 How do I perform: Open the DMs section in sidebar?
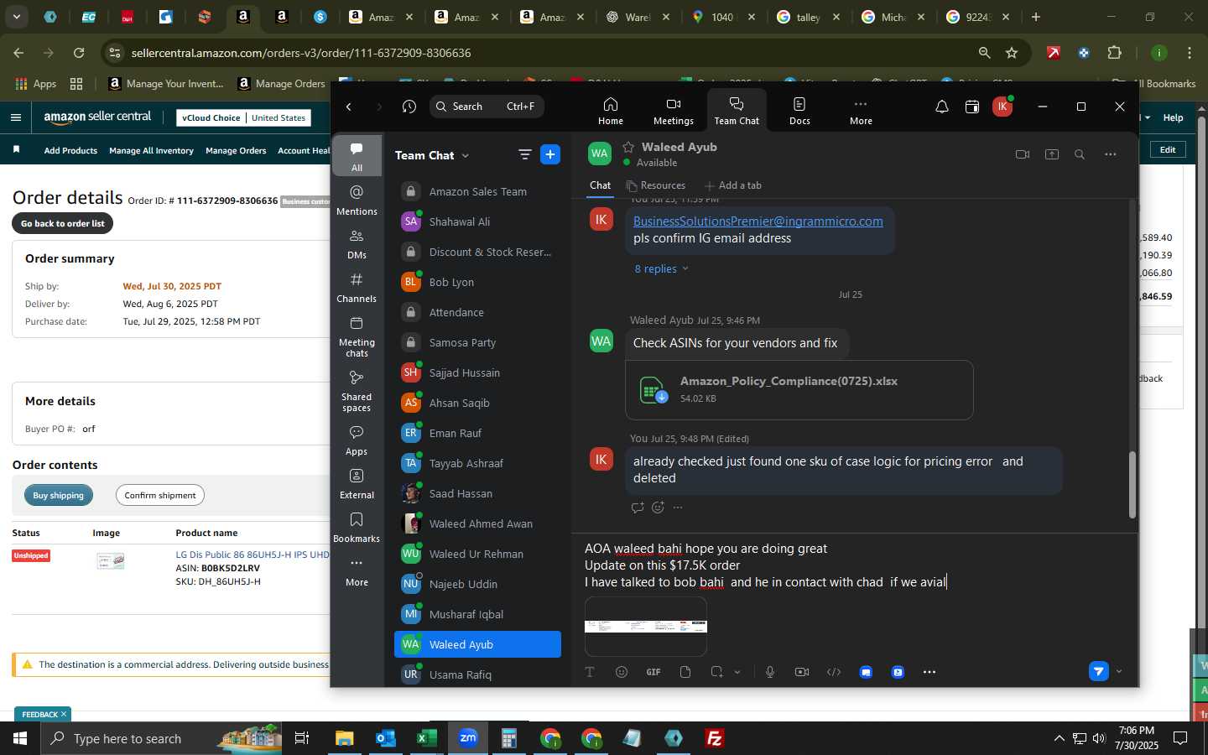(357, 244)
